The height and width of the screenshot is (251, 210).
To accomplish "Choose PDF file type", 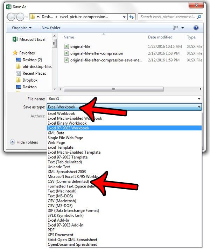I will (125, 230).
